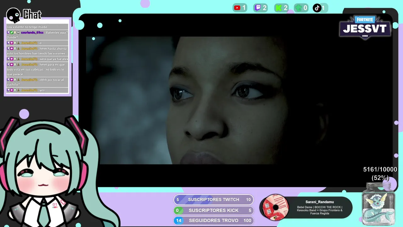The height and width of the screenshot is (227, 403).
Task: Click JosesitoFG's 'yes' chat message
Action: coord(37,90)
